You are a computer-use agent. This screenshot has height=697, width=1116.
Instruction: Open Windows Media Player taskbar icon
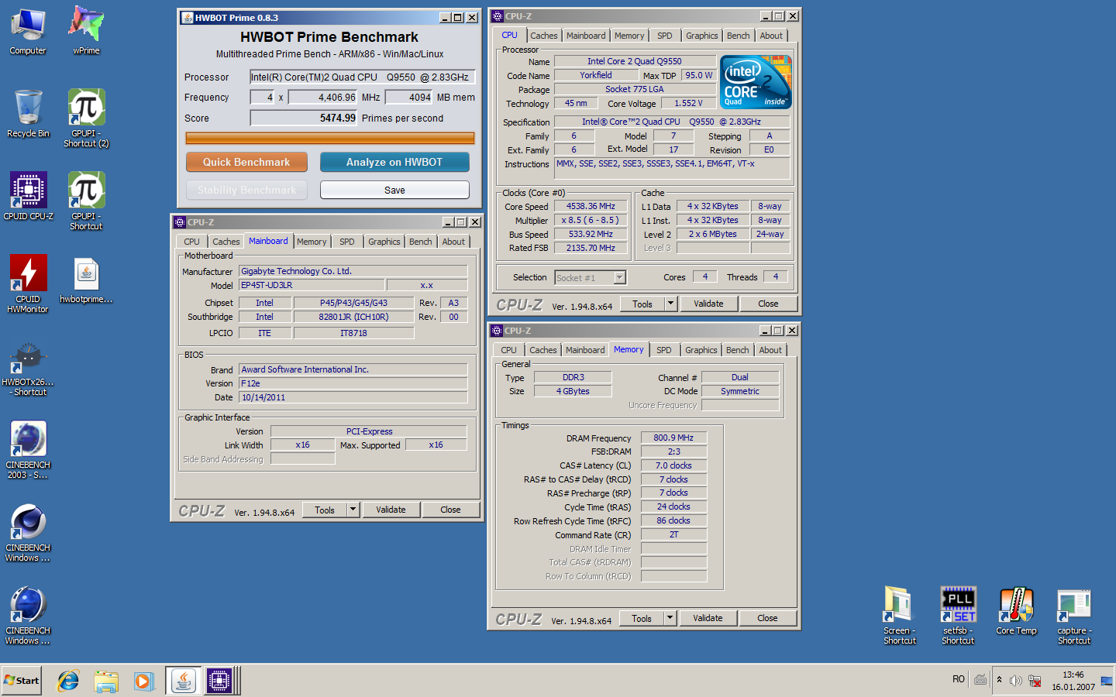143,681
